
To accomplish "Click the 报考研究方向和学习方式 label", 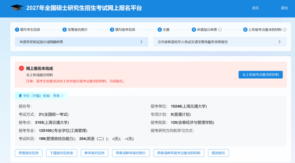I will [172, 130].
